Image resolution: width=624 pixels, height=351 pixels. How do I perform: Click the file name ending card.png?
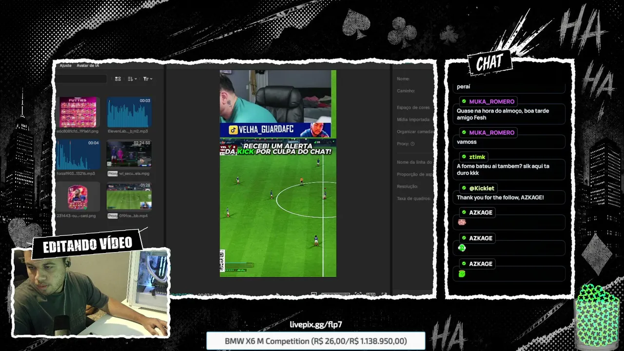(x=76, y=215)
